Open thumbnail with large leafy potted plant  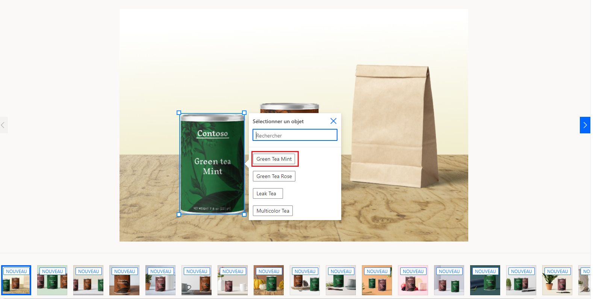pos(557,280)
